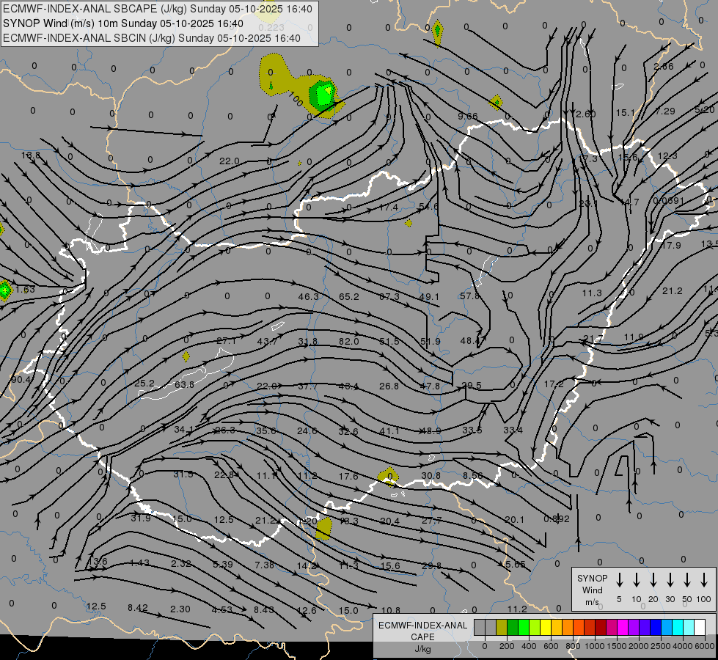Click the 82.0 CAPE value on map
Screen dimensions: 718x660
pyautogui.click(x=349, y=341)
